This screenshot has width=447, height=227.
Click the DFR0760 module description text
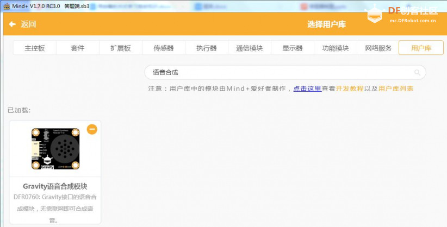(55, 209)
